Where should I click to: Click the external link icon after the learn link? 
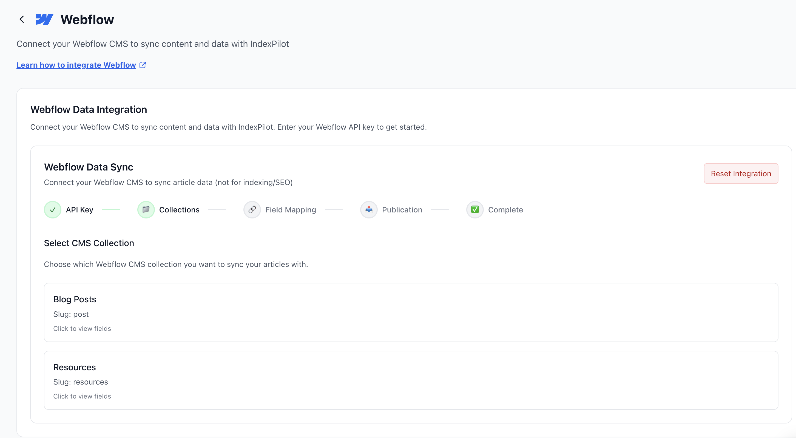click(143, 65)
